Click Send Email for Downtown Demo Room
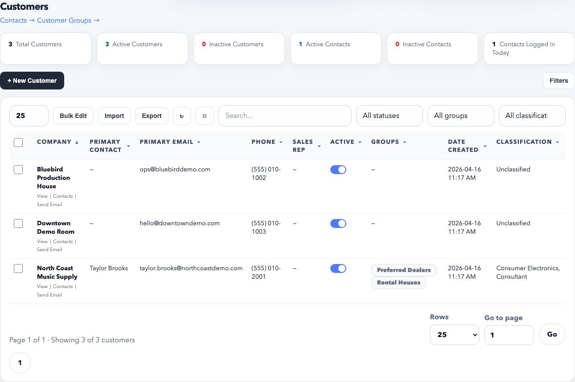This screenshot has height=382, width=575. click(49, 249)
